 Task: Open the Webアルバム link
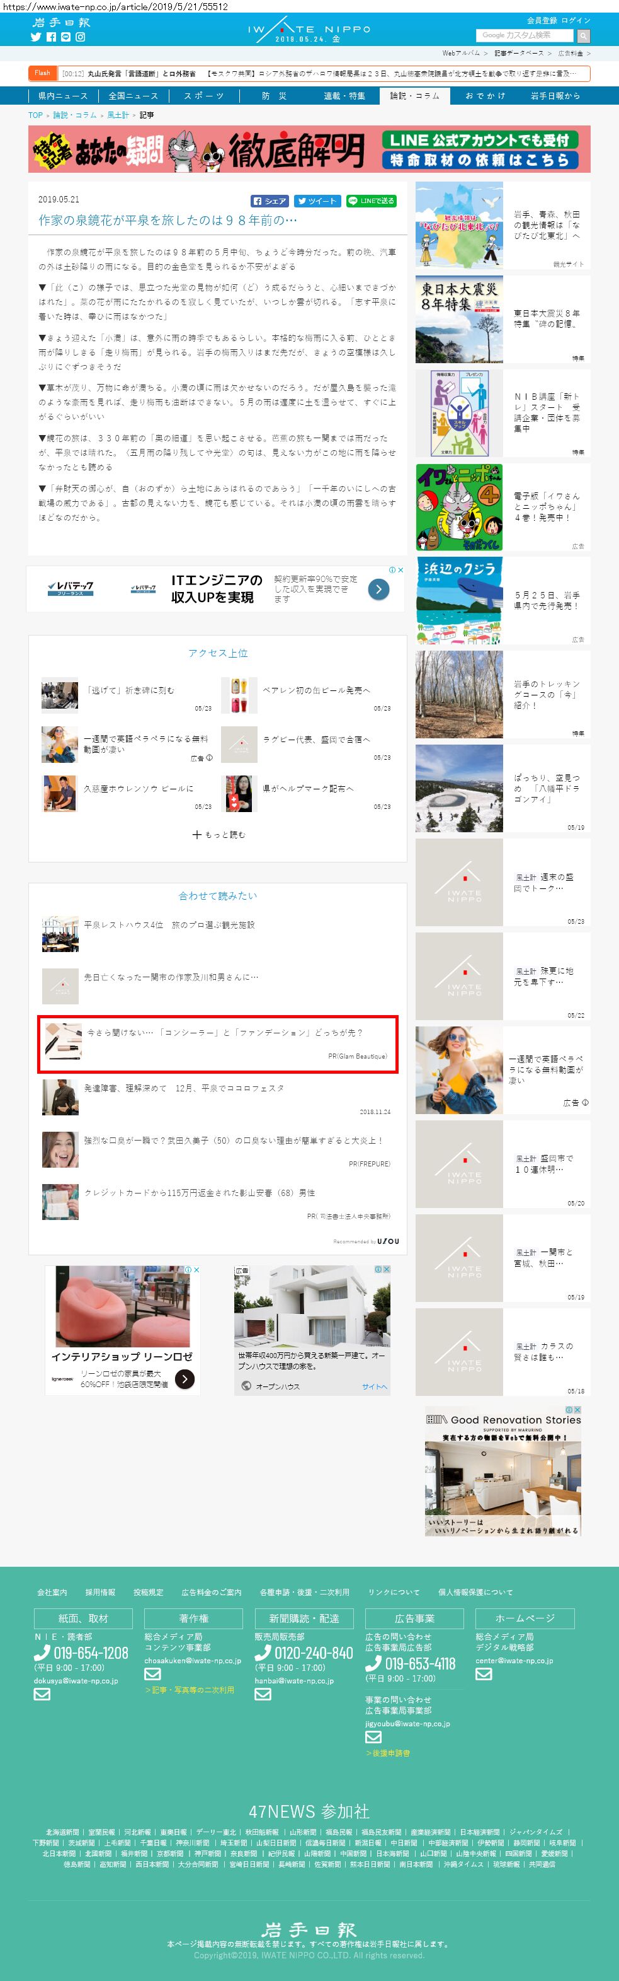(x=460, y=53)
